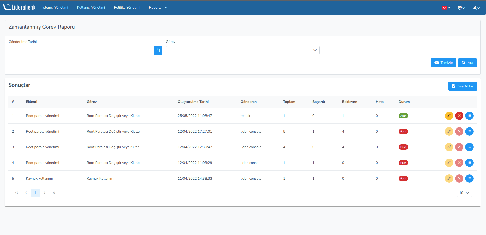Screen dimensions: 486x235
Task: Select page 1 in pagination
Action: 35,193
